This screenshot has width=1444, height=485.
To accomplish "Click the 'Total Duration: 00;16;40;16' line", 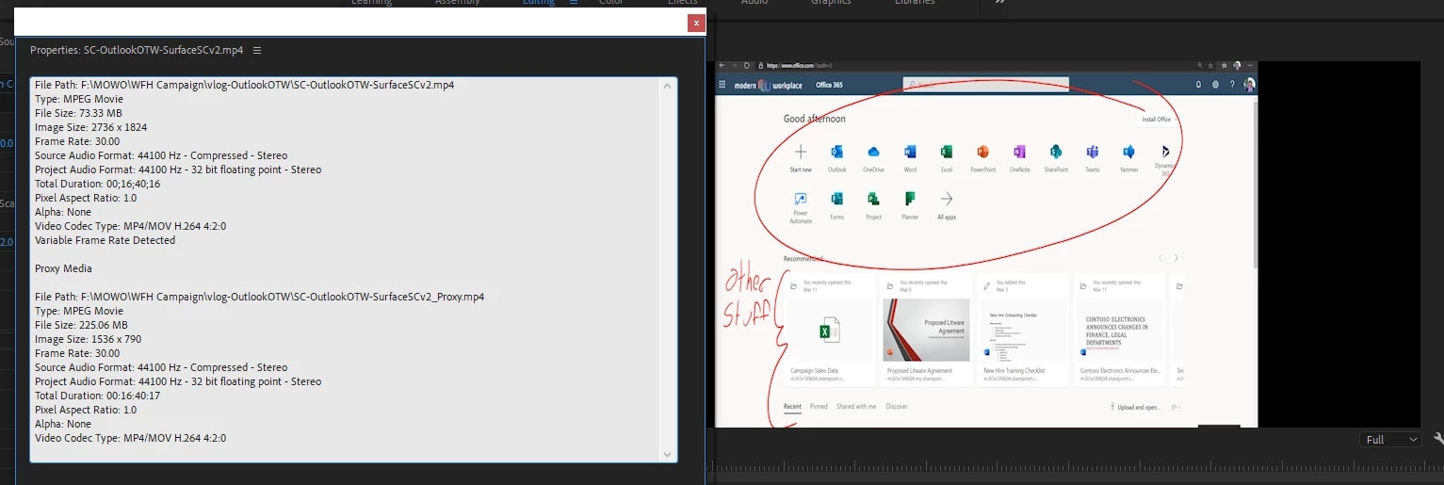I will coord(97,184).
